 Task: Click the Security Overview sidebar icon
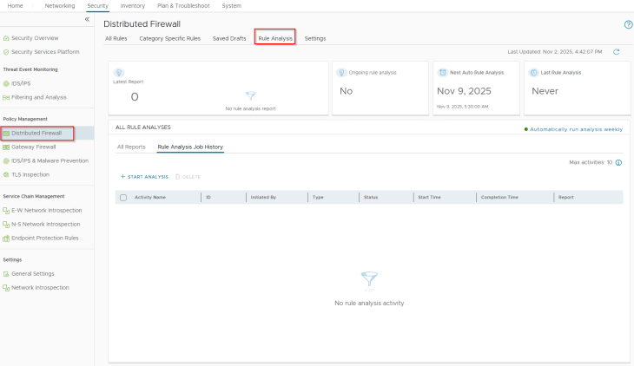pos(6,38)
